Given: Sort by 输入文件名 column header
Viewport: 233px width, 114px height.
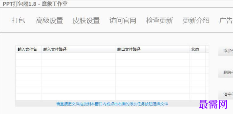Looking at the screenshot, I should pyautogui.click(x=28, y=50).
